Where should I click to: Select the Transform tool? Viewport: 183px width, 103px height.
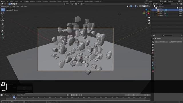click(3, 27)
